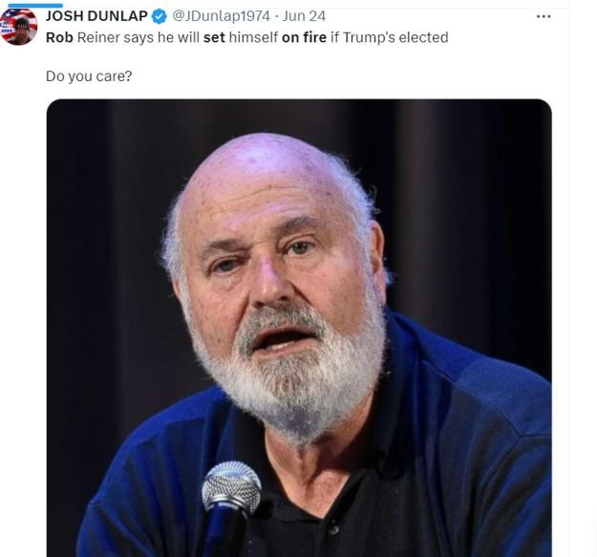This screenshot has height=557, width=597.
Task: Open Josh Dunlap's profile avatar picture
Action: click(x=18, y=26)
